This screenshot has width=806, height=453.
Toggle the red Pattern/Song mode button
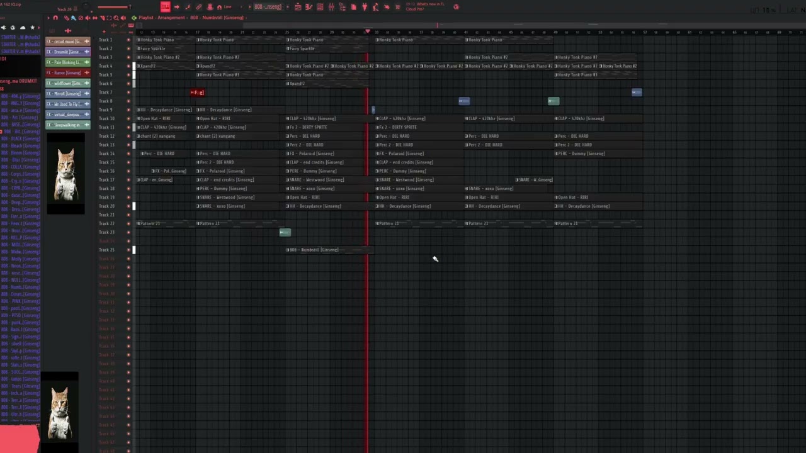pyautogui.click(x=165, y=6)
